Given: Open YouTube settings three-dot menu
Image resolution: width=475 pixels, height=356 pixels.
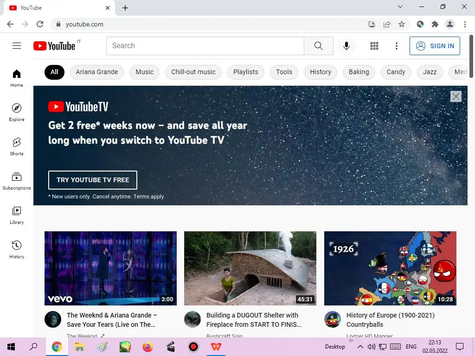Looking at the screenshot, I should tap(396, 46).
